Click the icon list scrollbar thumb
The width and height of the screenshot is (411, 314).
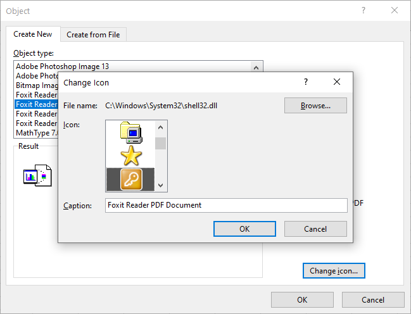[x=161, y=143]
